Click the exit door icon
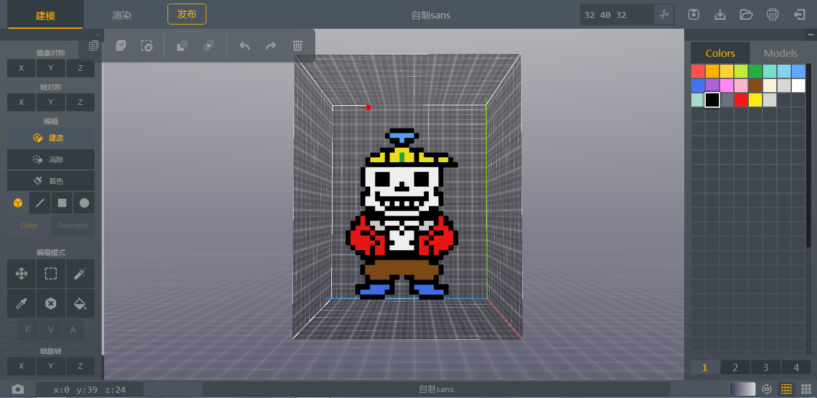This screenshot has width=817, height=398. tap(799, 14)
